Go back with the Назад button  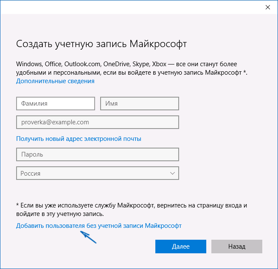click(236, 247)
